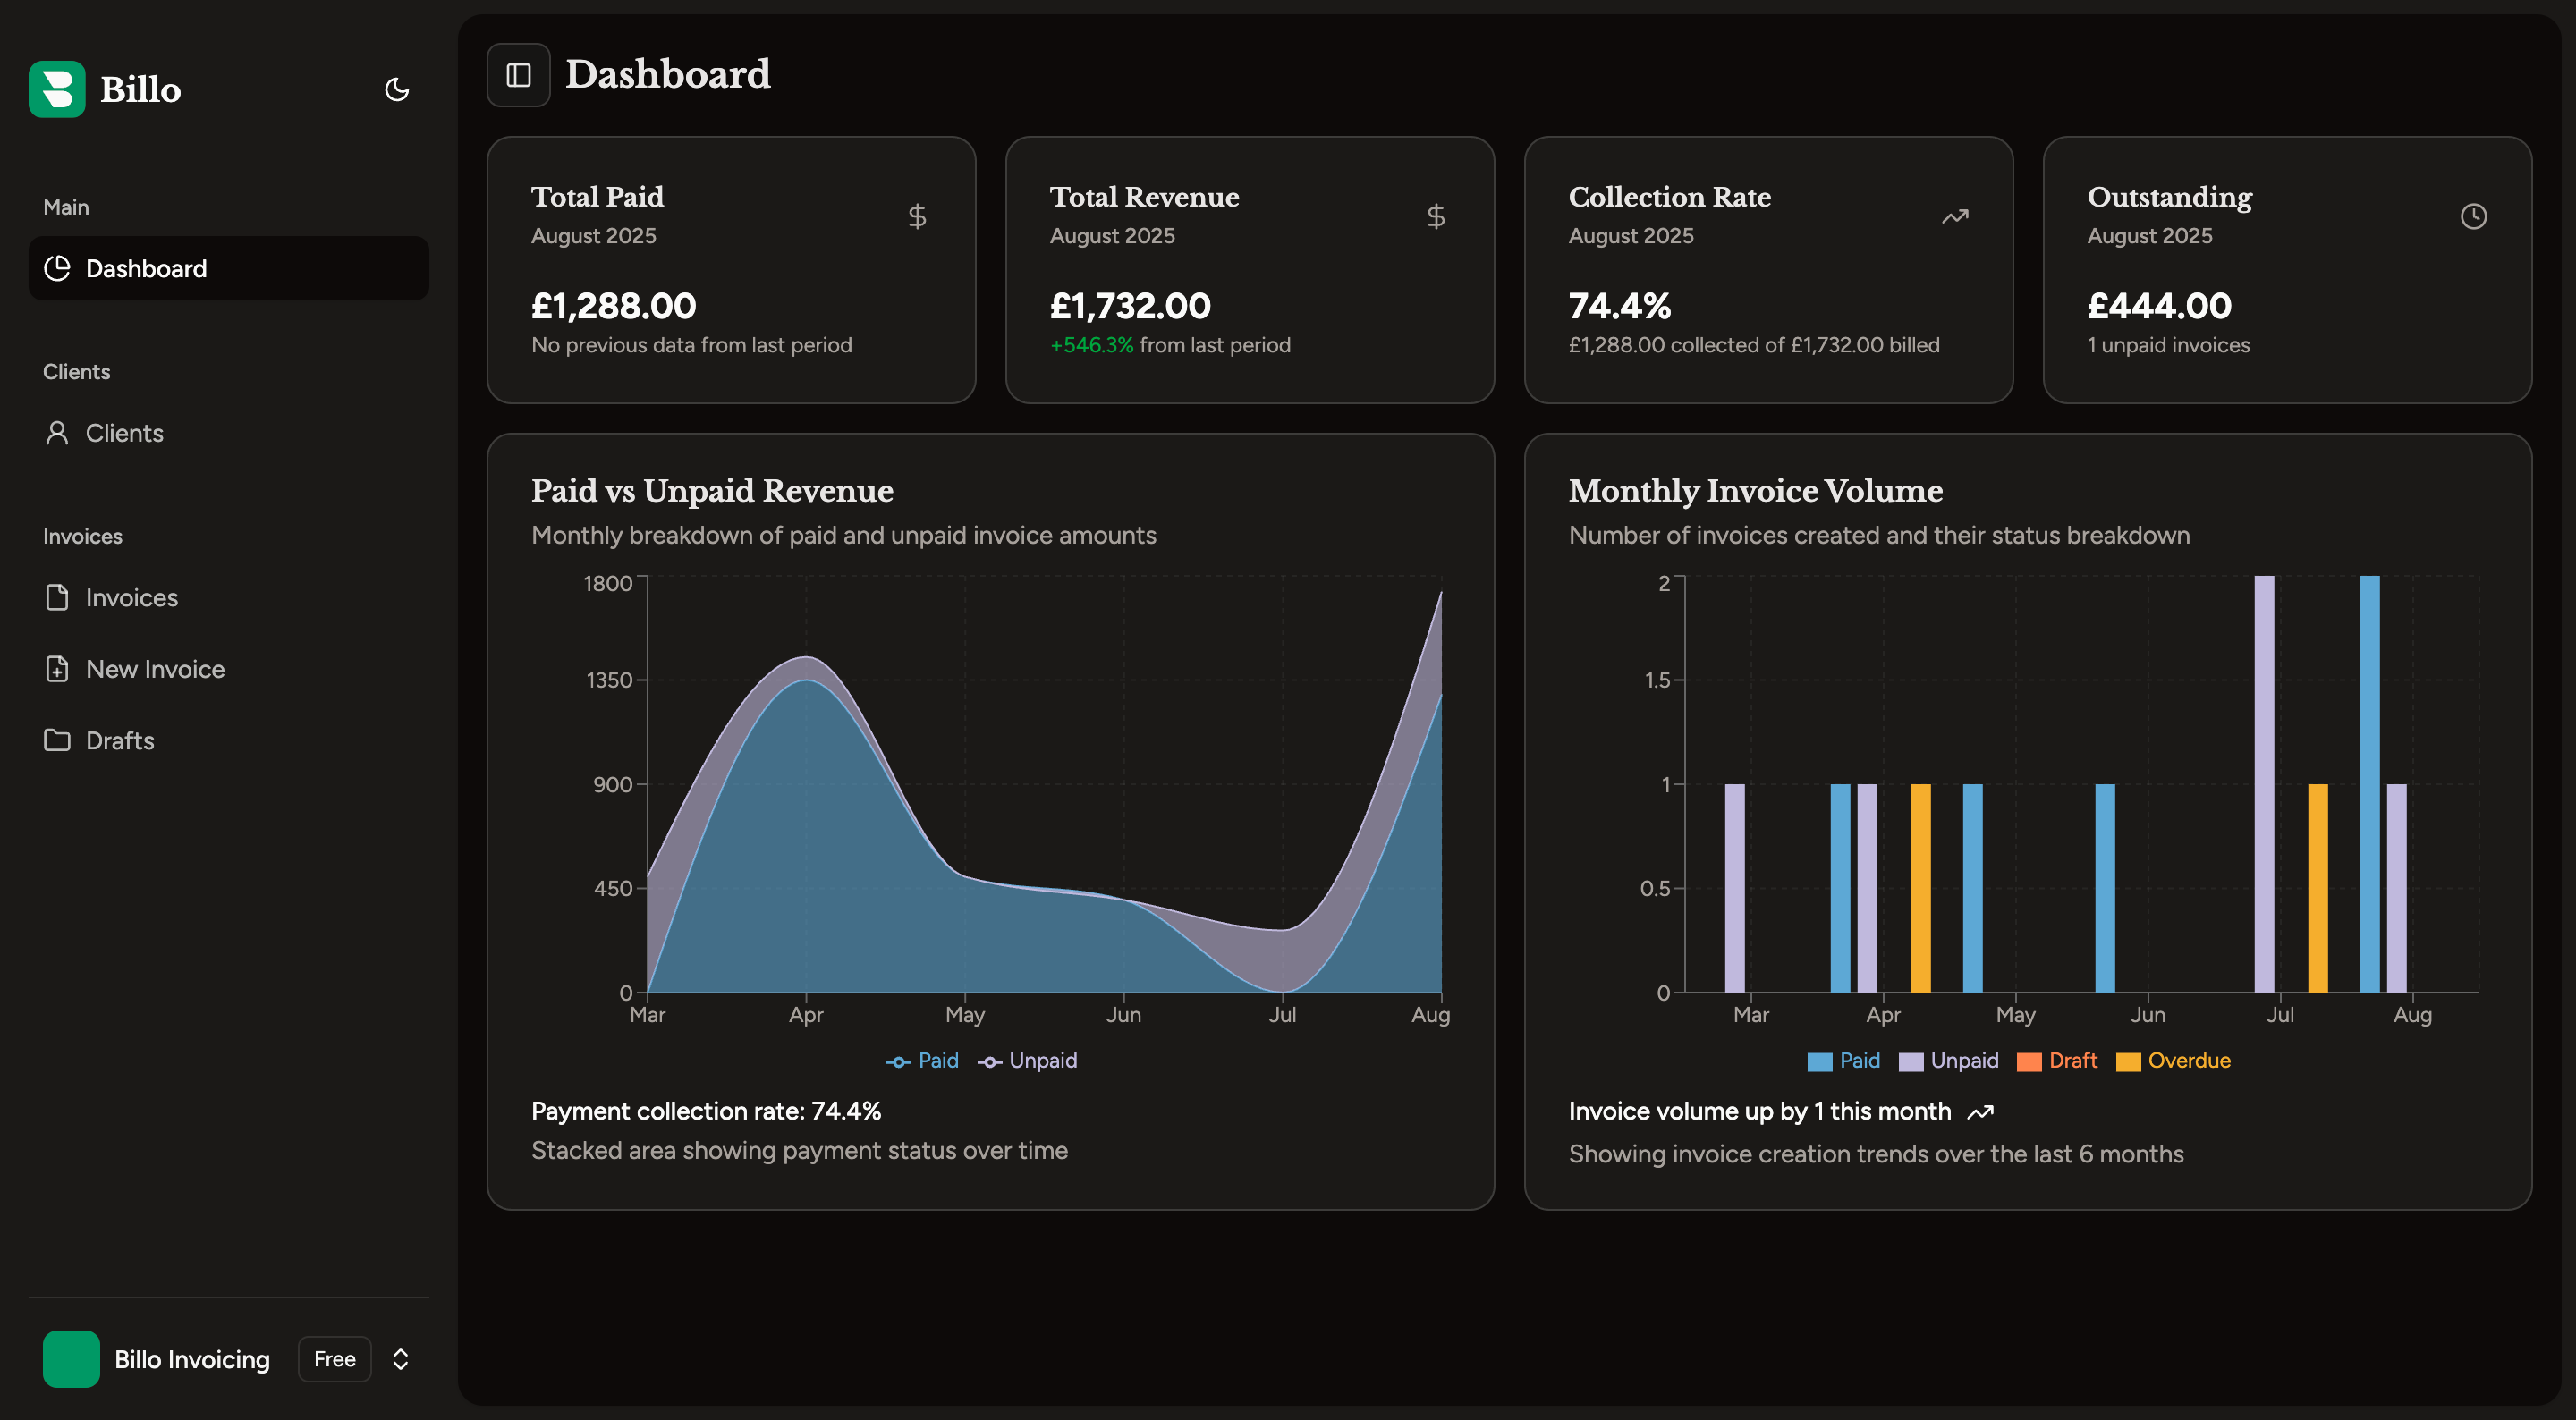Image resolution: width=2576 pixels, height=1420 pixels.
Task: Click the clock icon on Outstanding card
Action: 2473,216
